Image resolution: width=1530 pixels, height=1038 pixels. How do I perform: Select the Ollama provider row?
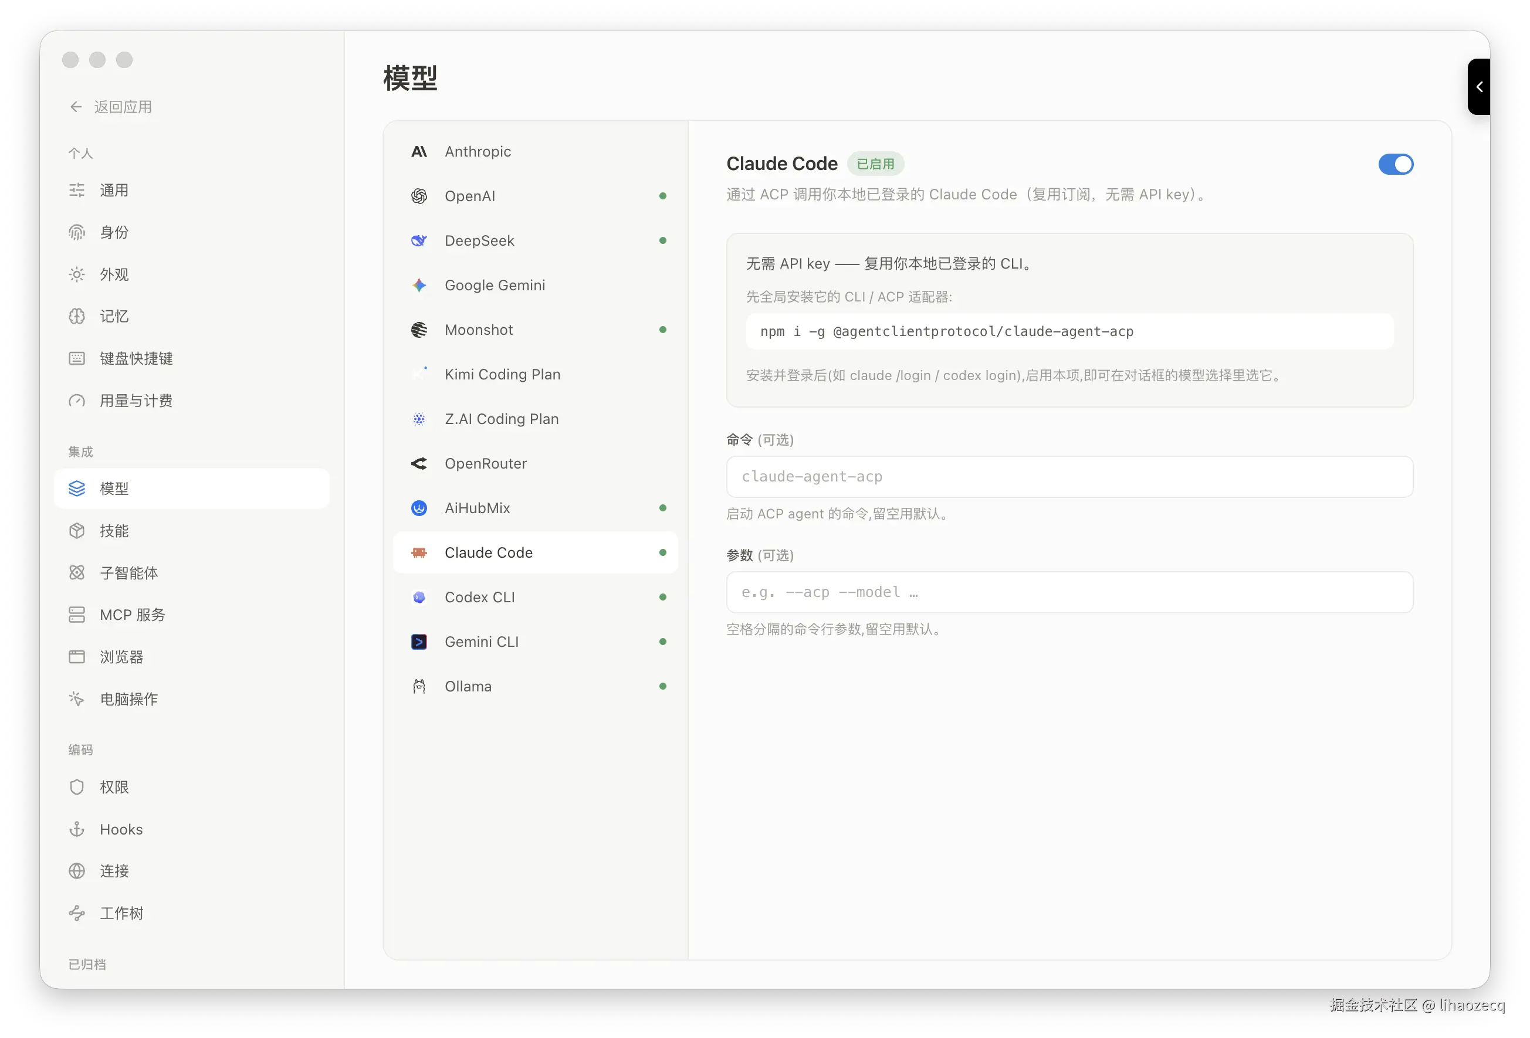535,687
